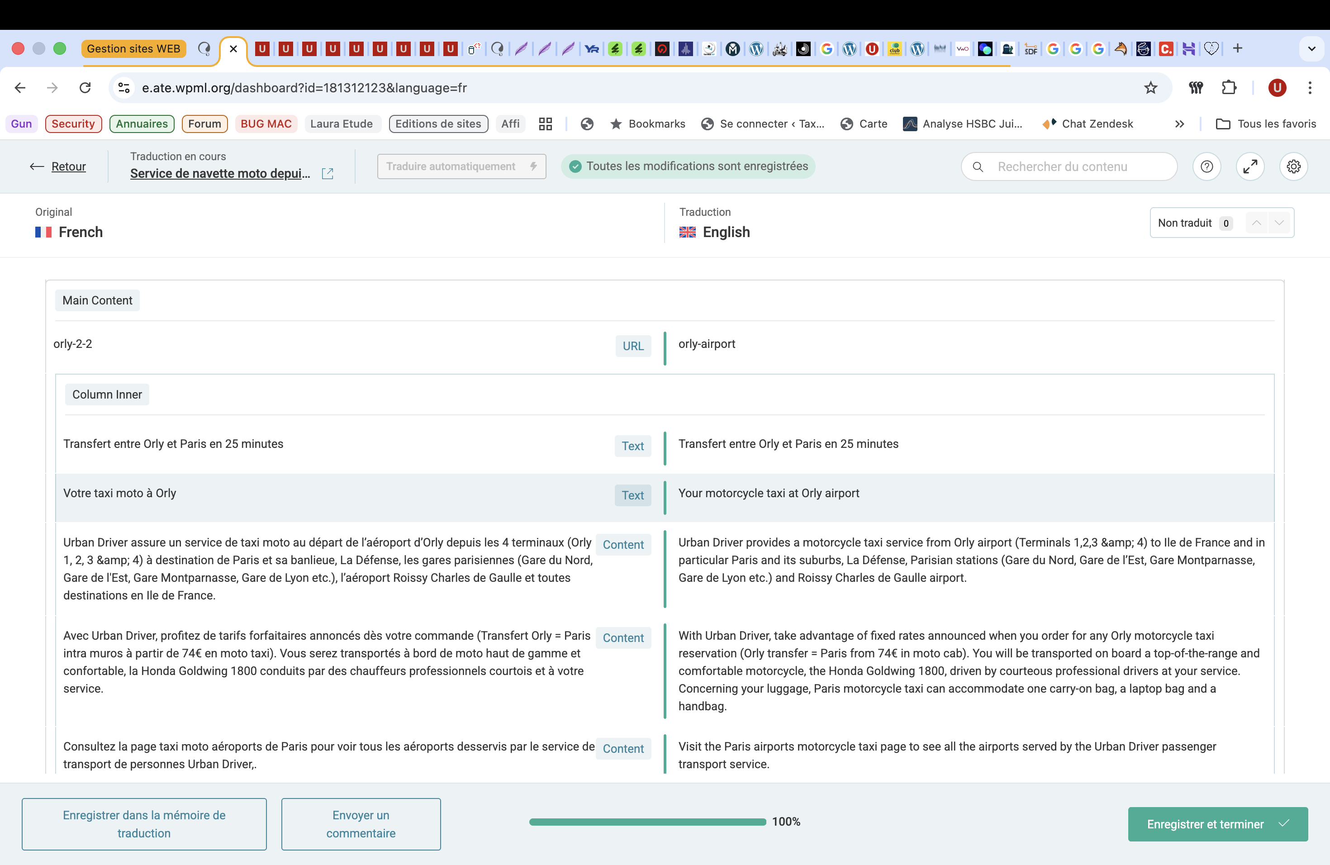
Task: Go to next untranslated segment arrow
Action: point(1279,223)
